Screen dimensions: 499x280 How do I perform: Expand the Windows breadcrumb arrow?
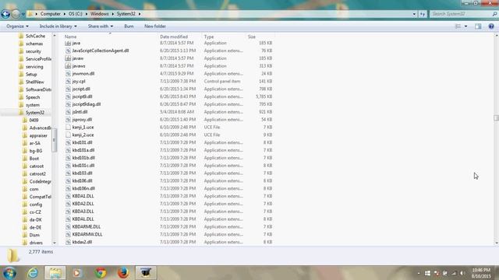click(112, 14)
